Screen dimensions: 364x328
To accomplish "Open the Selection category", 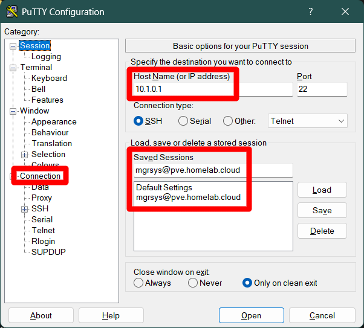I will 48,155.
